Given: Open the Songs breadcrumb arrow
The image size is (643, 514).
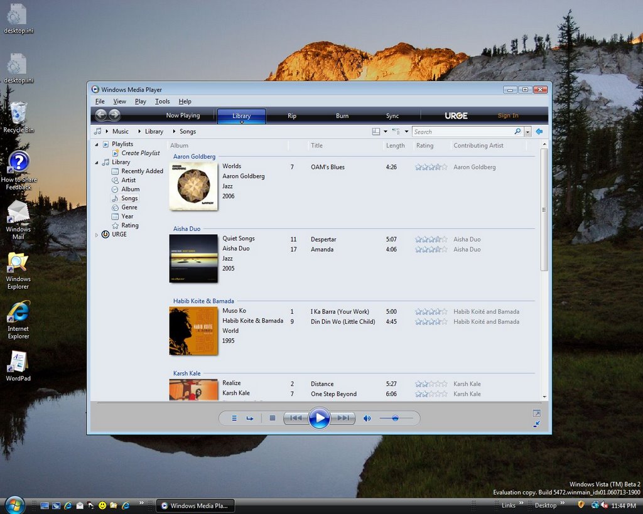Looking at the screenshot, I should [x=174, y=131].
